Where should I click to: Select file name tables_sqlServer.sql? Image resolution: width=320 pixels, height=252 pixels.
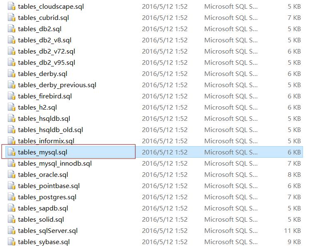(48, 231)
